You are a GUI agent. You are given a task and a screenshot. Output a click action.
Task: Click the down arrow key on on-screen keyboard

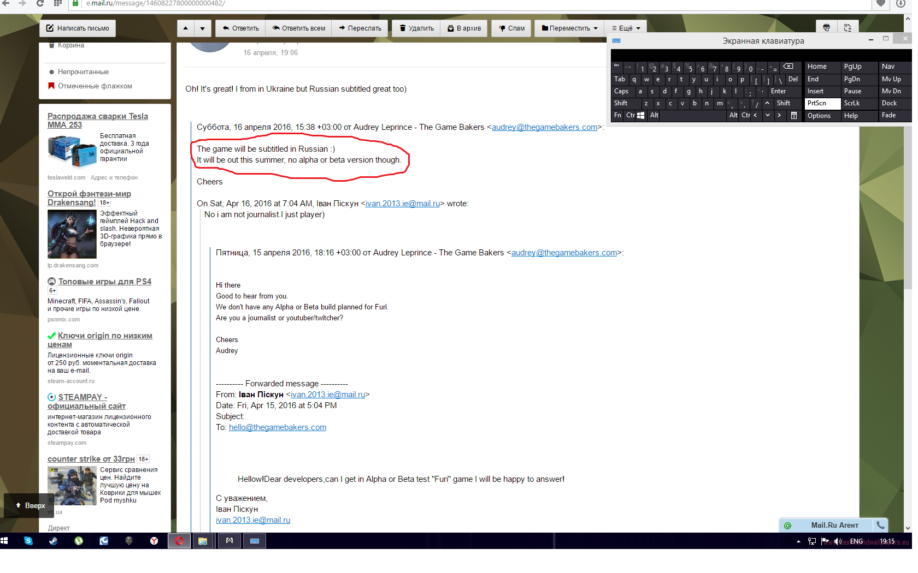point(767,116)
